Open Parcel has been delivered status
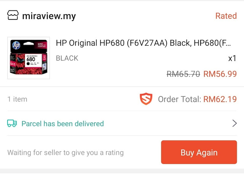 click(63, 124)
